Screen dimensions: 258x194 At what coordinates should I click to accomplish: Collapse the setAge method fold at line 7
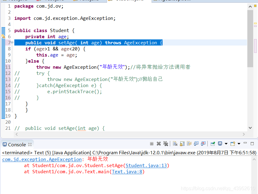click(x=12, y=43)
